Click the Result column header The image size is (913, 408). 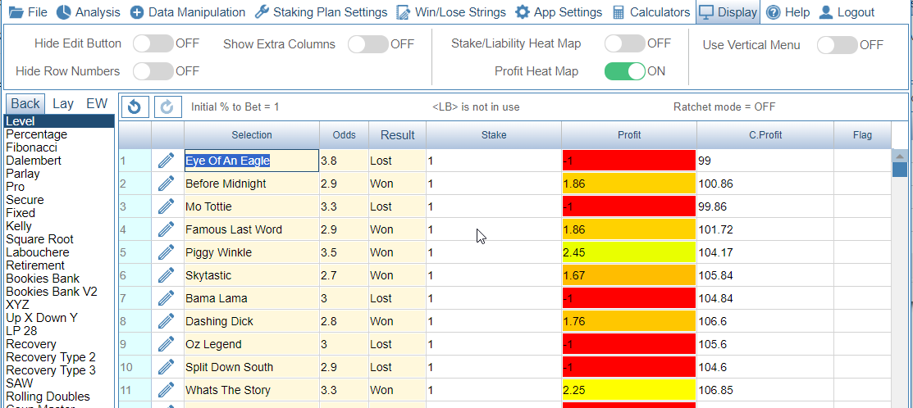click(397, 134)
